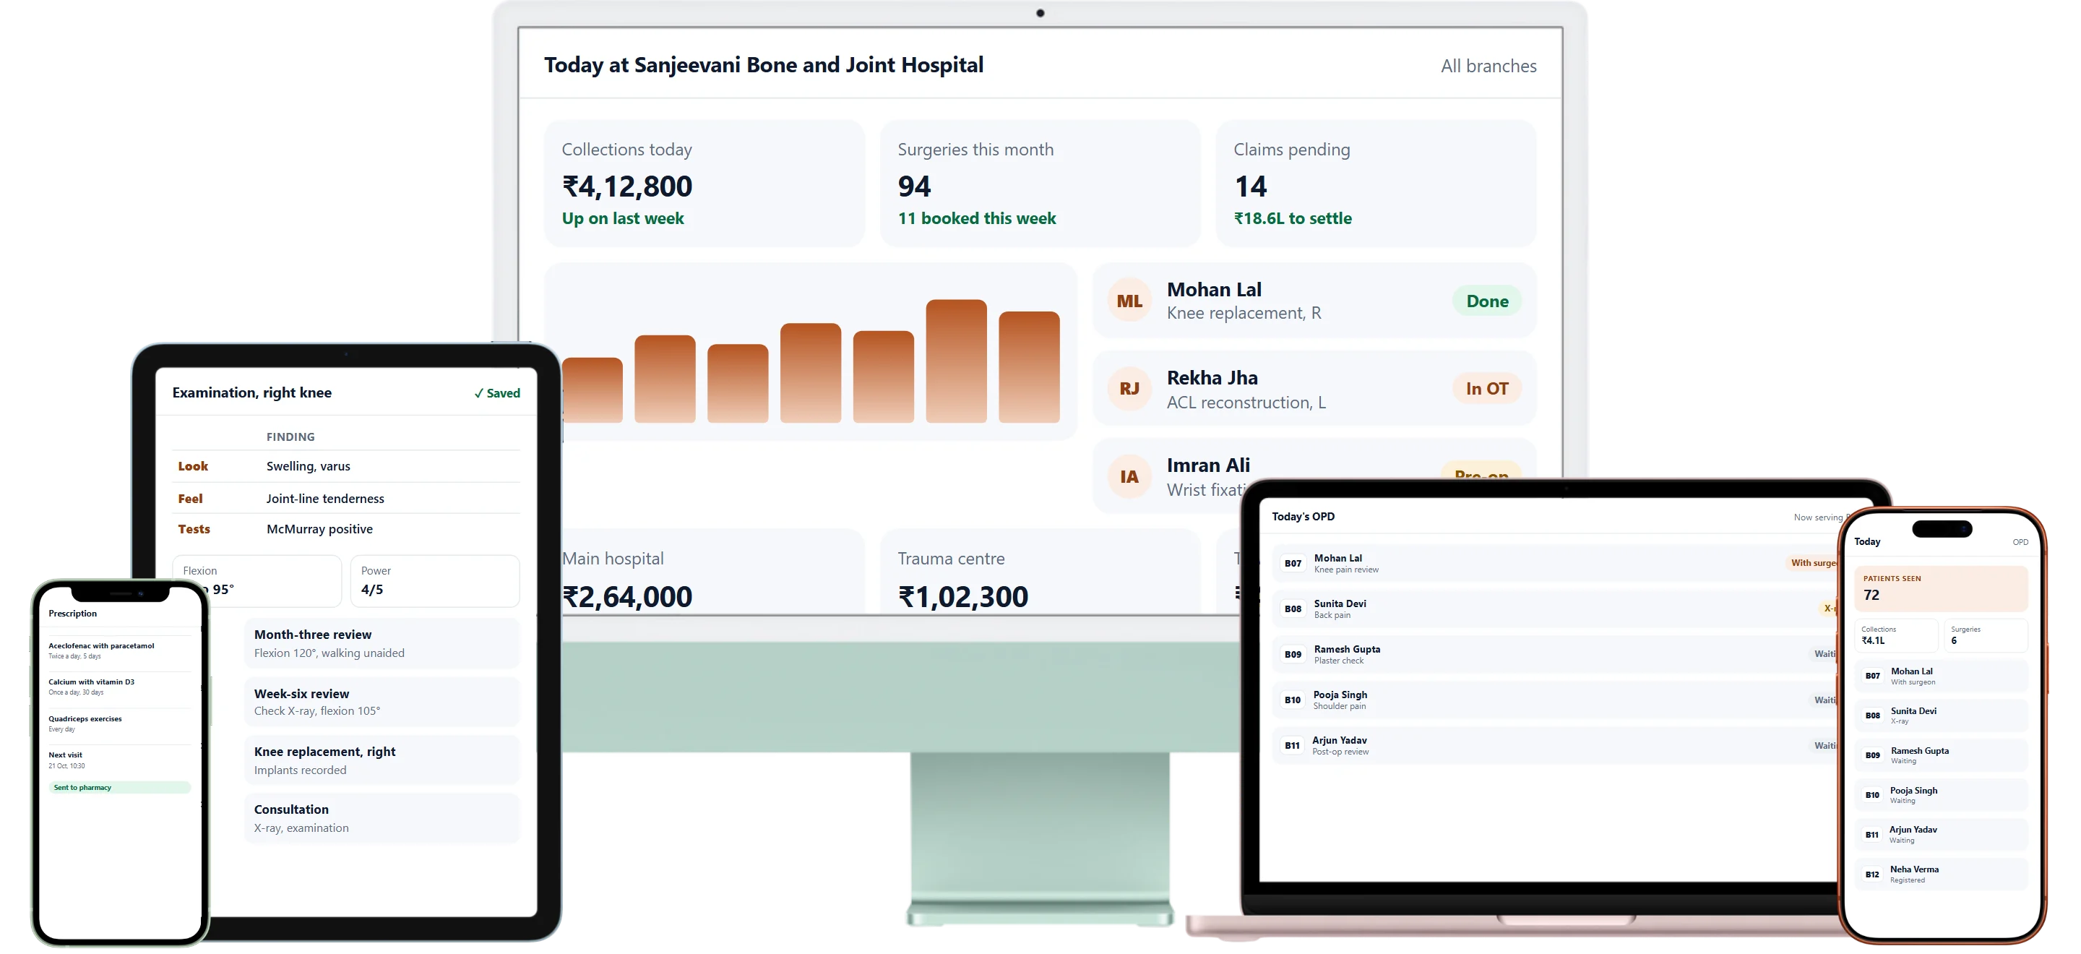Image resolution: width=2081 pixels, height=954 pixels.
Task: Open the Knee replacement, right entry
Action: [x=382, y=760]
